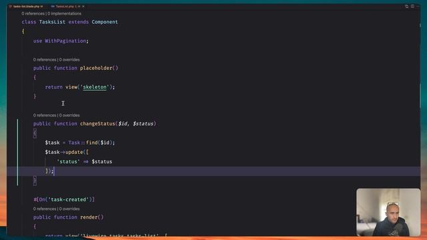Click the 'skeleton' view string
Screen dimensions: 427x240
pyautogui.click(x=95, y=87)
